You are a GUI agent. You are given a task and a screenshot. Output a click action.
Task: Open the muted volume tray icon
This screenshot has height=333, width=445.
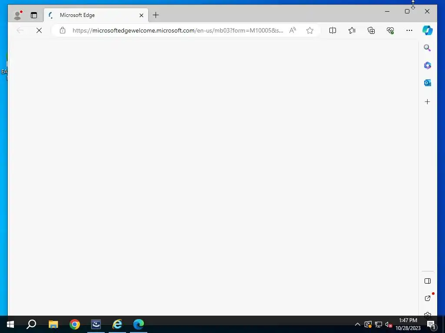[389, 324]
